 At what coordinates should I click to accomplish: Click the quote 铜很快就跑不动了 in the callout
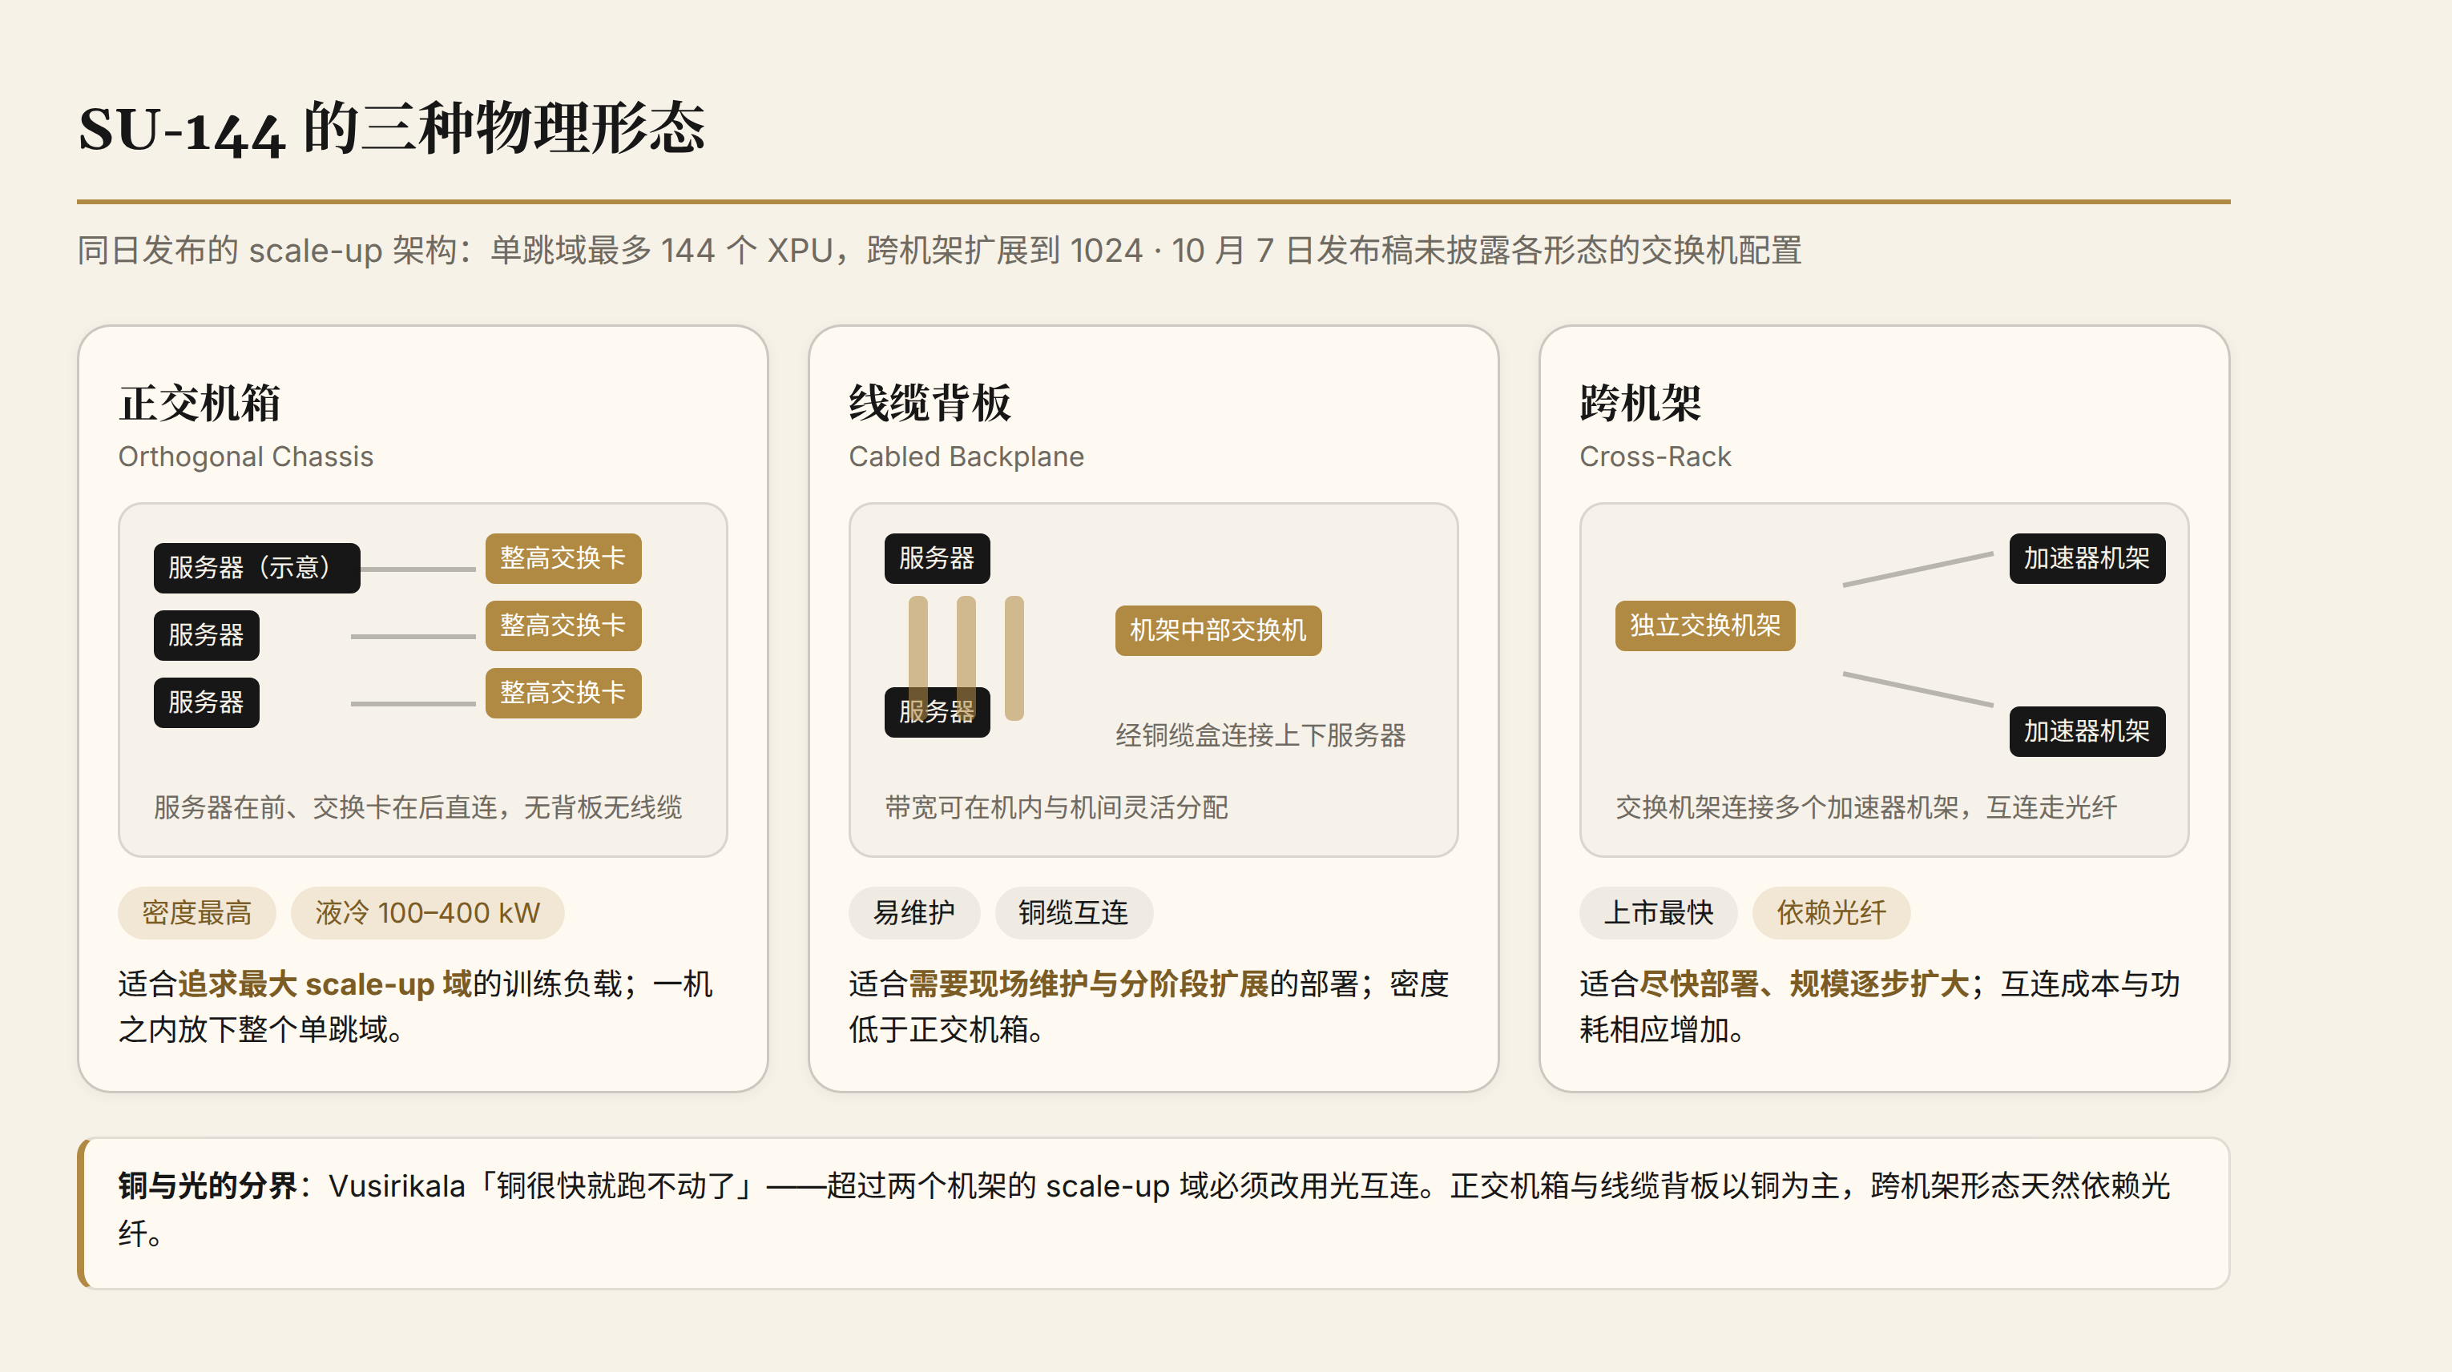(617, 1186)
